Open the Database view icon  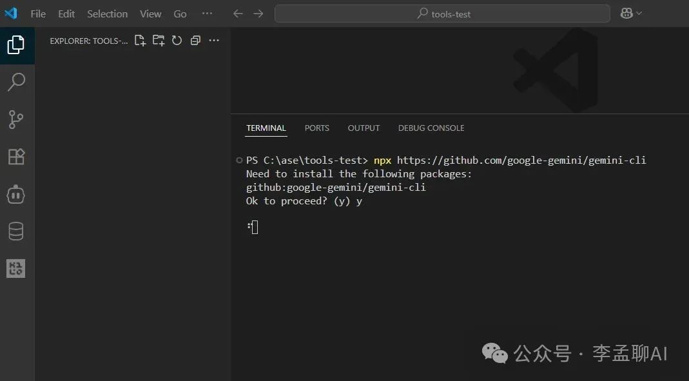click(x=16, y=231)
